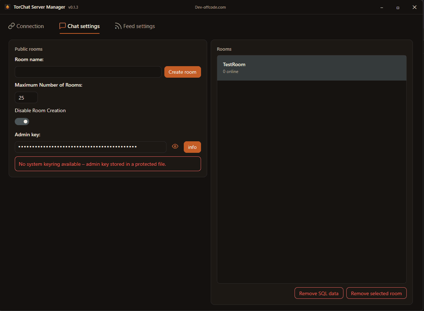Click the 'Public rooms' heading

pyautogui.click(x=29, y=49)
